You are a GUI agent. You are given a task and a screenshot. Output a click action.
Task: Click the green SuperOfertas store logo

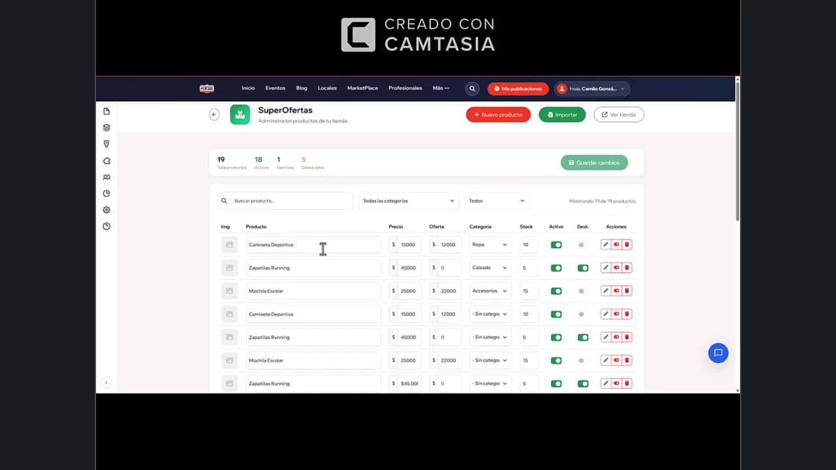tap(240, 114)
